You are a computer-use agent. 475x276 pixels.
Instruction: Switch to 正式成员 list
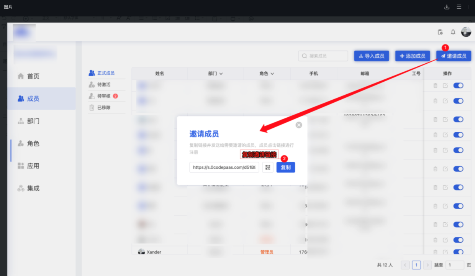tap(106, 73)
